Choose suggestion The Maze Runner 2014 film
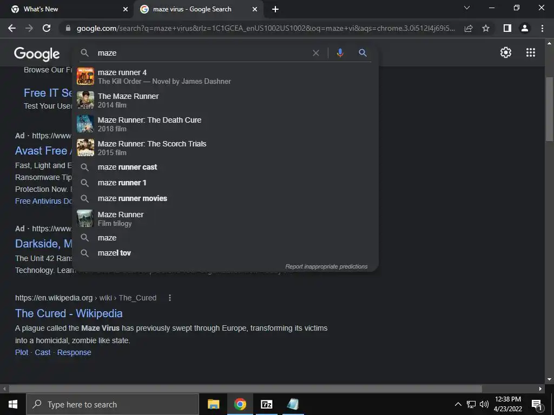554x415 pixels. tap(225, 100)
